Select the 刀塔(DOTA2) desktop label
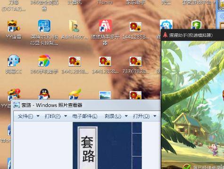The image size is (224, 169). coord(14,5)
